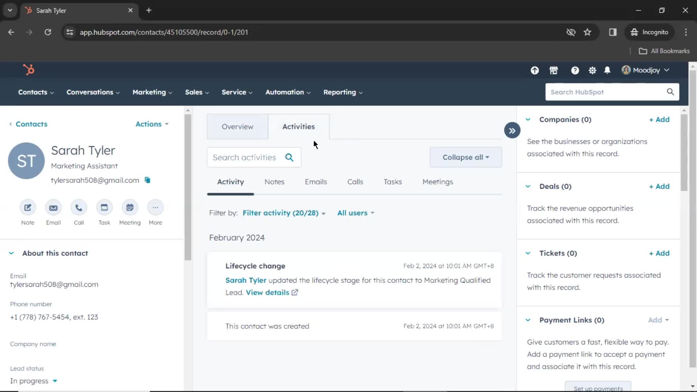Compose an Email to the contact

click(x=53, y=208)
